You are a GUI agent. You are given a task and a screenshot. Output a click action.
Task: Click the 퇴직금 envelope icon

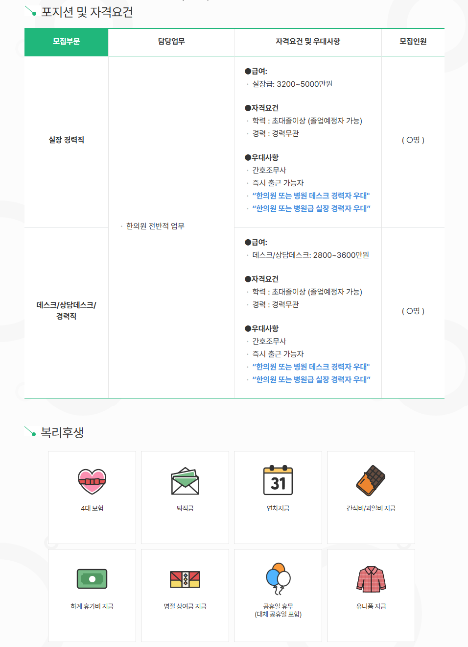pyautogui.click(x=185, y=481)
